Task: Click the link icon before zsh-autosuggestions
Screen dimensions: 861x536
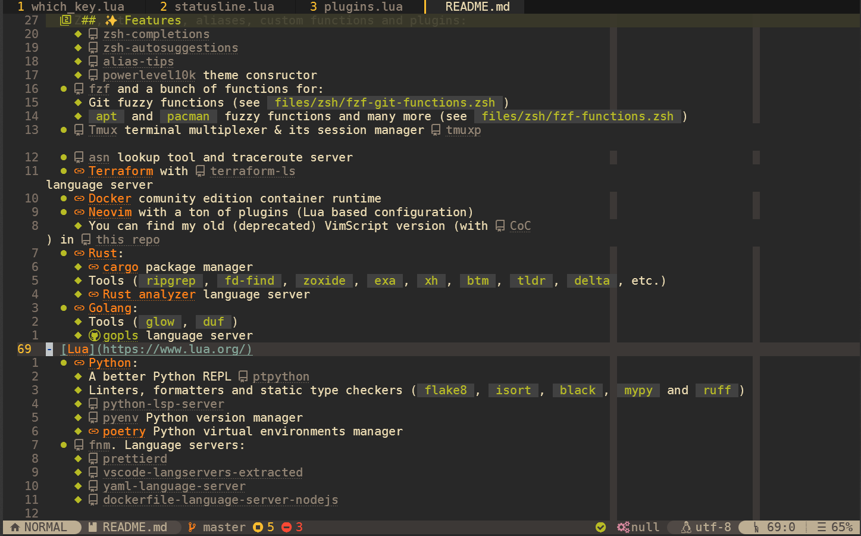Action: (93, 48)
